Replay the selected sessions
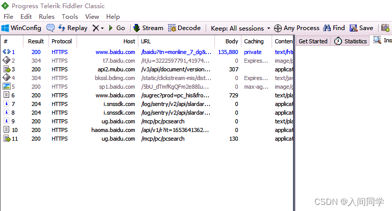Image resolution: width=392 pixels, height=211 pixels. [73, 28]
